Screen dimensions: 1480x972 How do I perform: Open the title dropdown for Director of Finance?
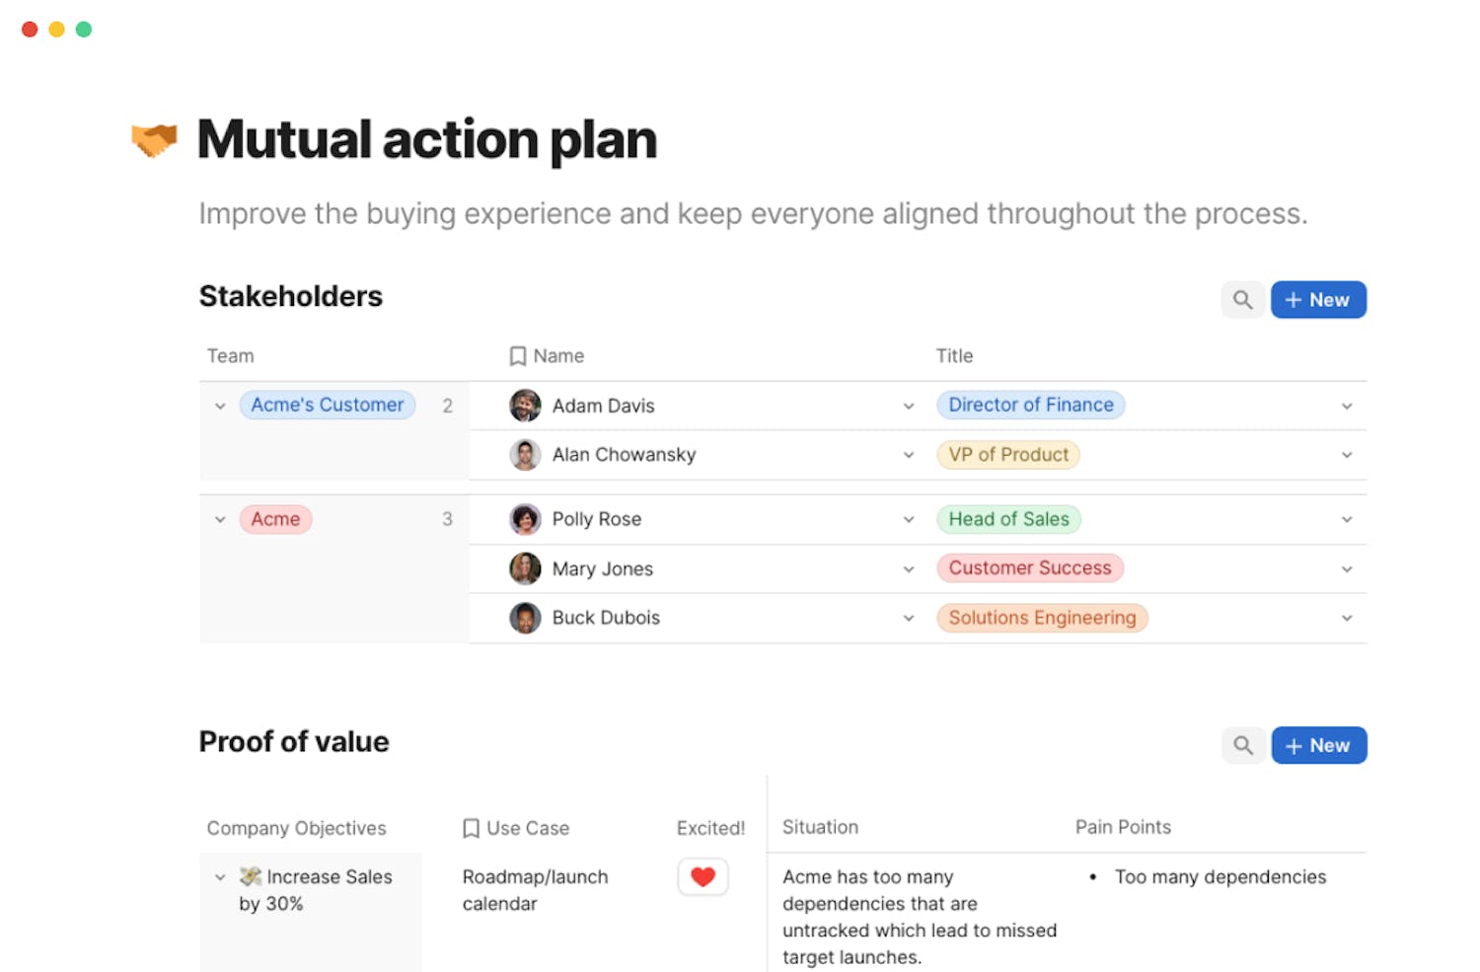point(1346,406)
